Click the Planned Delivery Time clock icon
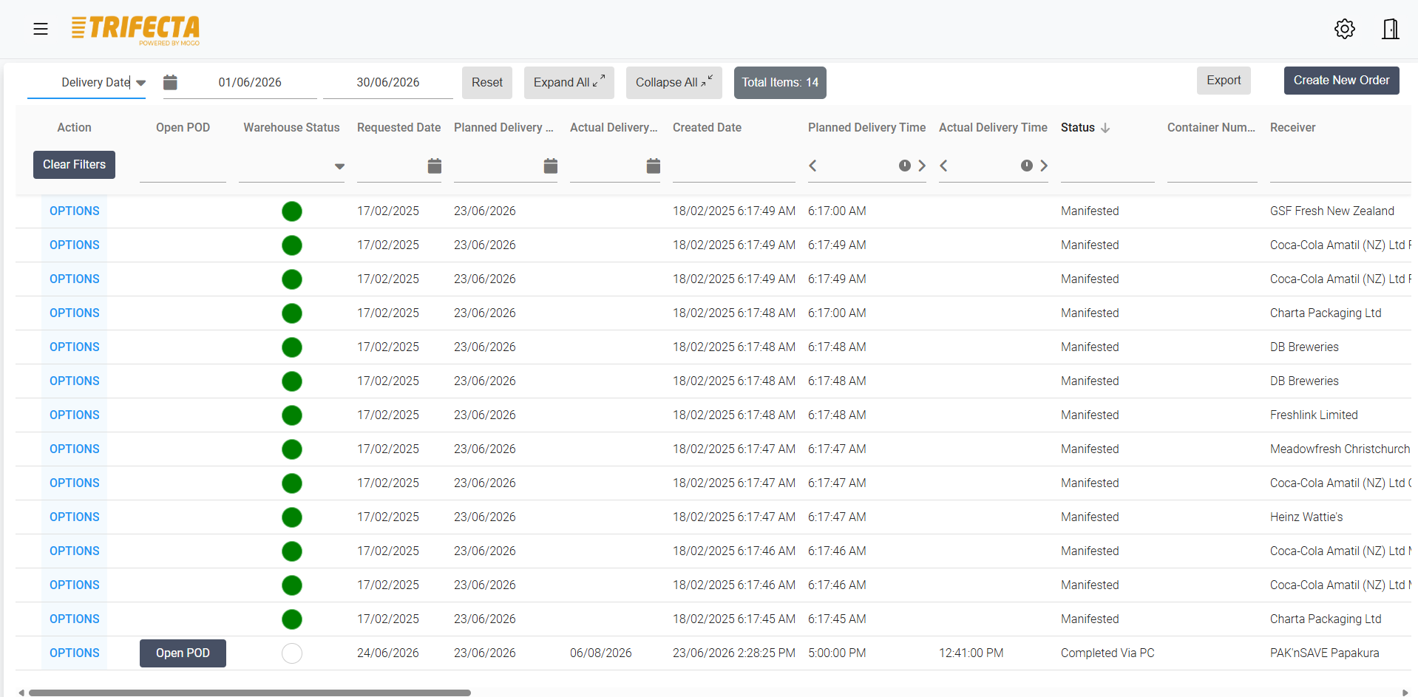The height and width of the screenshot is (697, 1418). coord(905,166)
